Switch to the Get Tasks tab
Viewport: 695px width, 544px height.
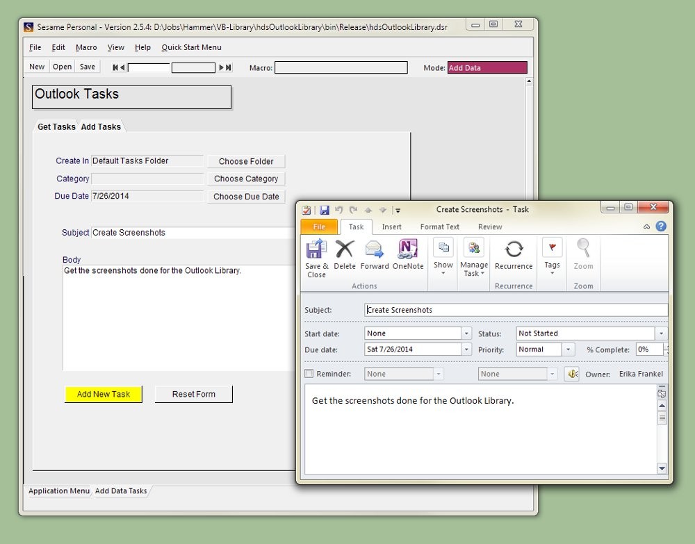(x=56, y=126)
